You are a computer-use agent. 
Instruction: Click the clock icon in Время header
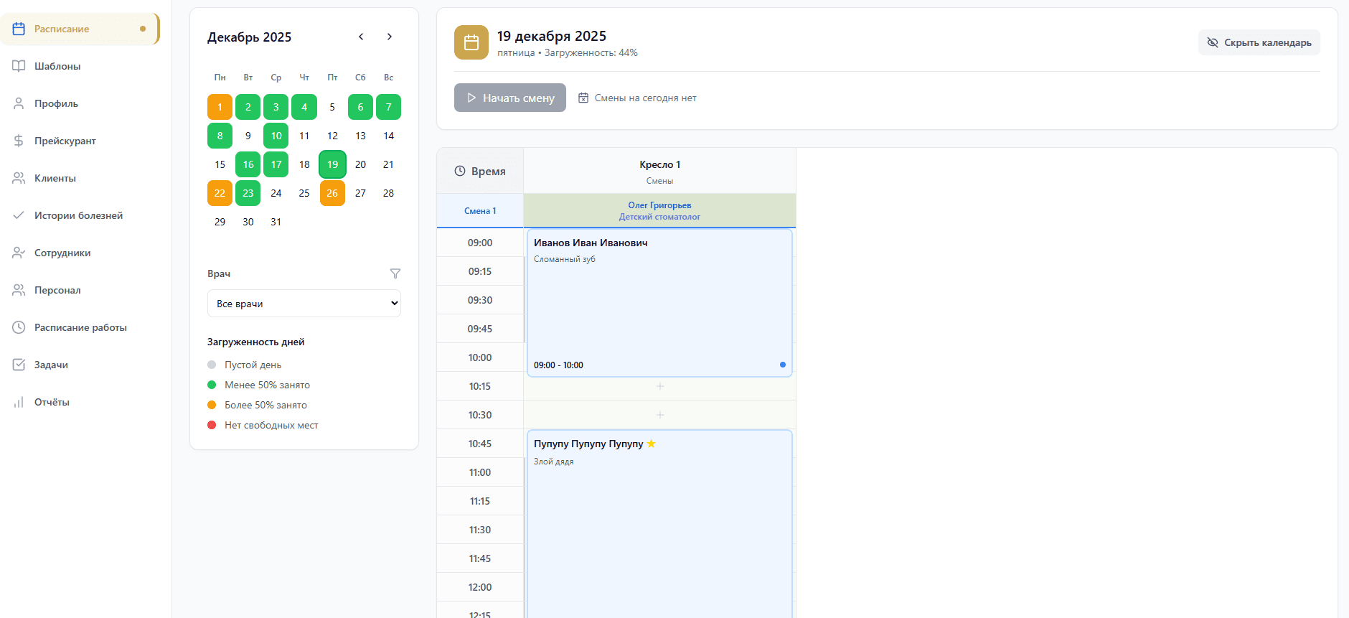coord(460,171)
